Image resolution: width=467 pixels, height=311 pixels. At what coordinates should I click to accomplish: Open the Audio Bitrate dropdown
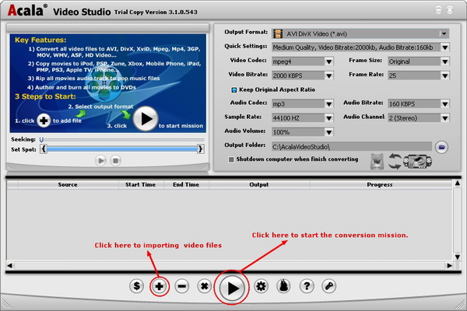[445, 104]
